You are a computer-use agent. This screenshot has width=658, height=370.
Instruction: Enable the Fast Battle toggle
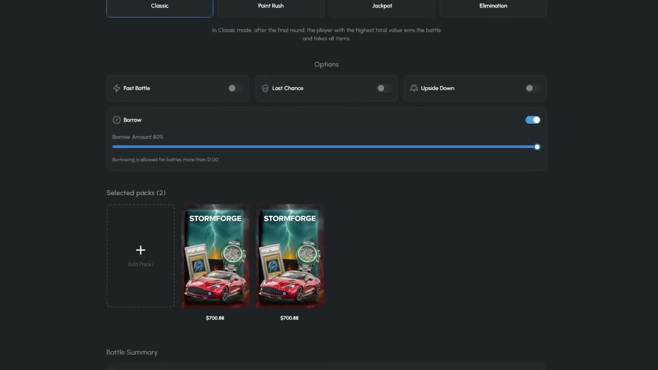(x=235, y=88)
